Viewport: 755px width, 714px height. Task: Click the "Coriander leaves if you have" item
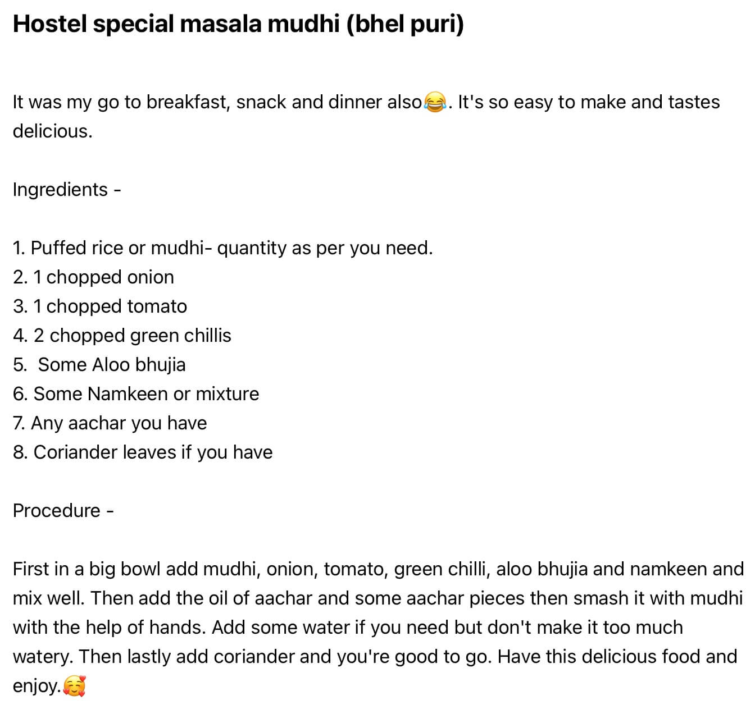(143, 452)
